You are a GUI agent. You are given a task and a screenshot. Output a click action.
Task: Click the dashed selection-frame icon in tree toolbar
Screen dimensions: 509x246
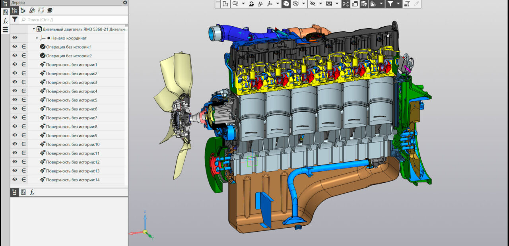click(41, 11)
